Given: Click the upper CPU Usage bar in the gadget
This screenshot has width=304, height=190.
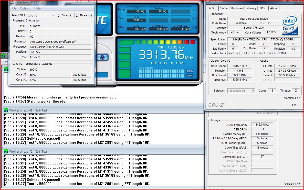Looking at the screenshot, I should pyautogui.click(x=161, y=71).
